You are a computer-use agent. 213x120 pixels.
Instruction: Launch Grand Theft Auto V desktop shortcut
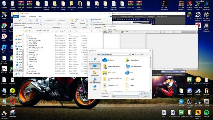tap(198, 6)
